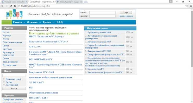Screen dimensions: 193x103
Task: Open the Учеба section
Action: pyautogui.click(x=6, y=39)
